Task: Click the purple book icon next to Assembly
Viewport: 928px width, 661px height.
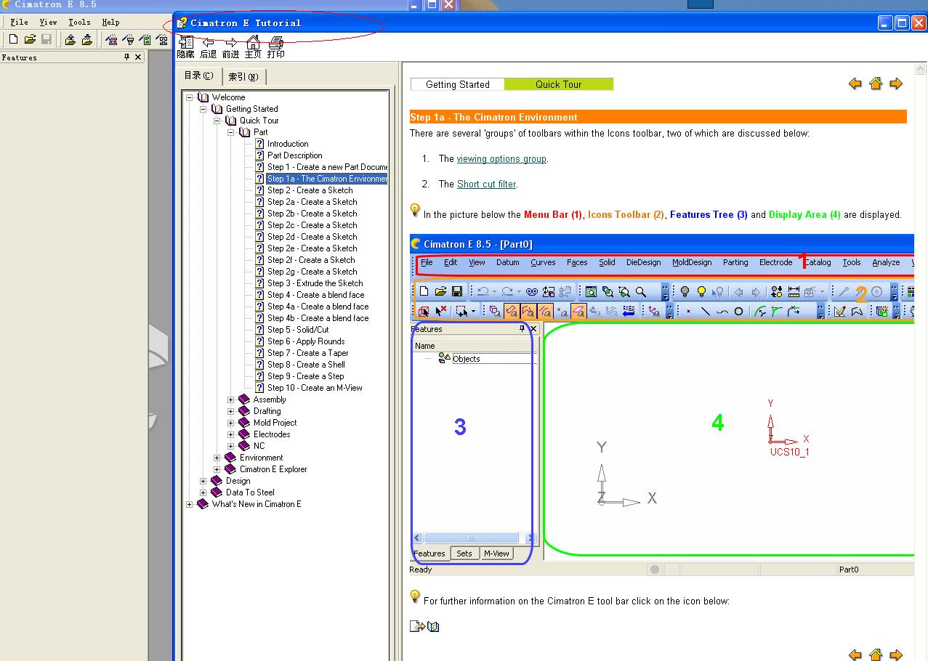Action: pos(244,400)
